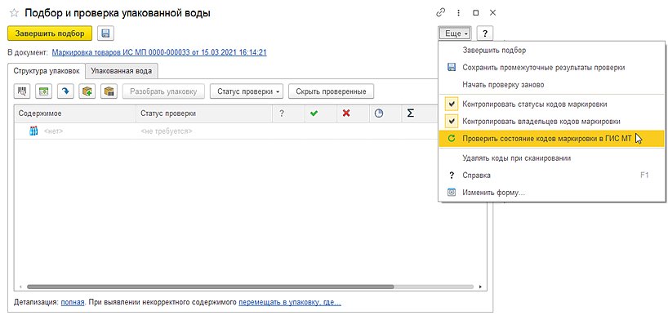
Task: Add favorite with the star icon
Action: pos(14,13)
